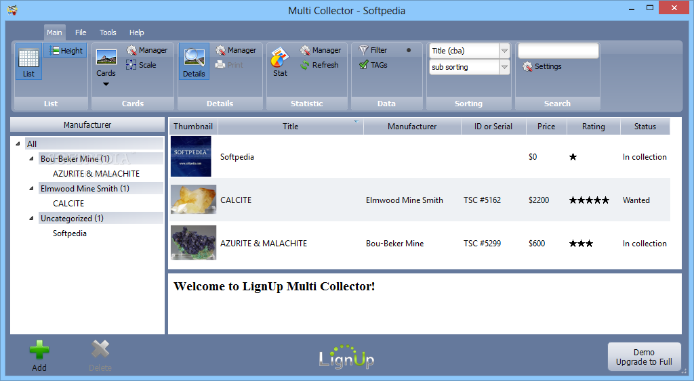The height and width of the screenshot is (381, 694).
Task: Click the Multi Collector app icon in title bar
Action: [12, 9]
